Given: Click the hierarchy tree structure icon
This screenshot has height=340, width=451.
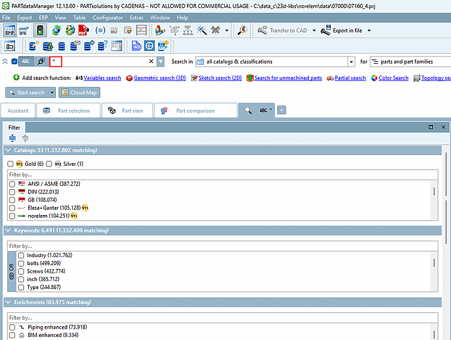Looking at the screenshot, I should (x=188, y=30).
